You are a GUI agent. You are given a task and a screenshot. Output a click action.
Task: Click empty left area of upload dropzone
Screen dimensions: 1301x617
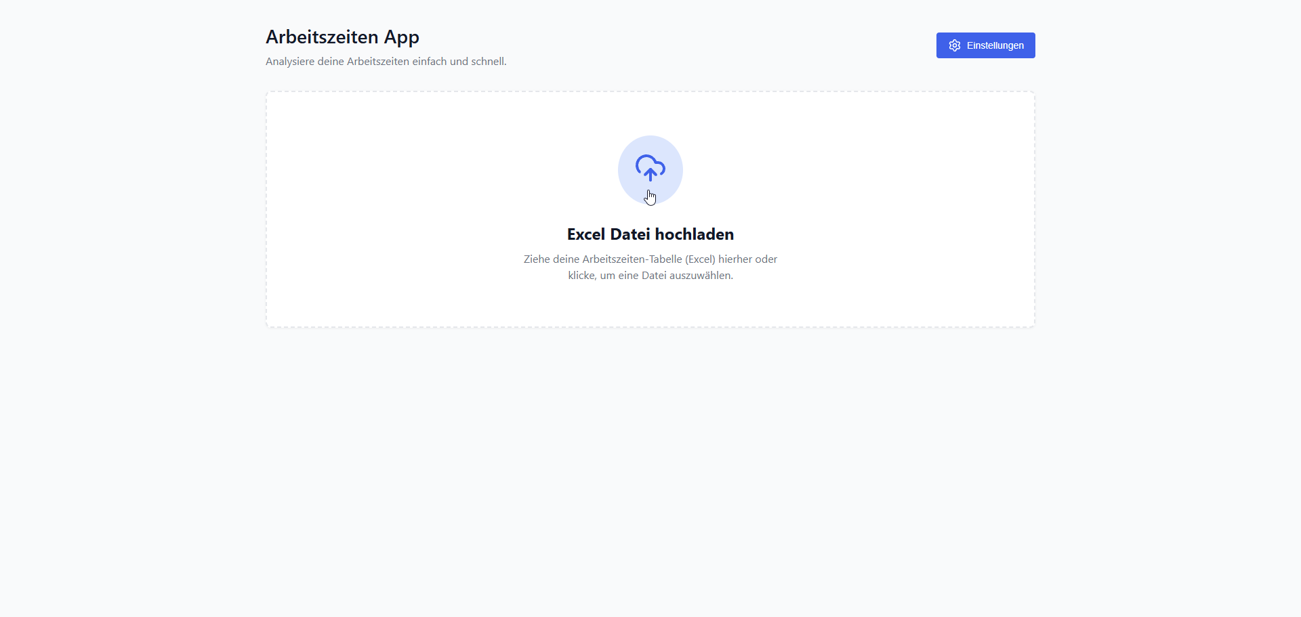point(393,210)
